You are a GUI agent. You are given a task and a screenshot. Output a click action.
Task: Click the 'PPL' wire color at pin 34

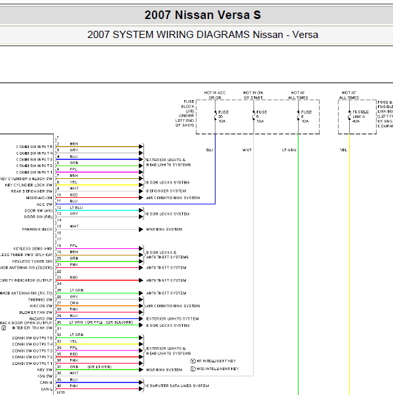click(73, 348)
